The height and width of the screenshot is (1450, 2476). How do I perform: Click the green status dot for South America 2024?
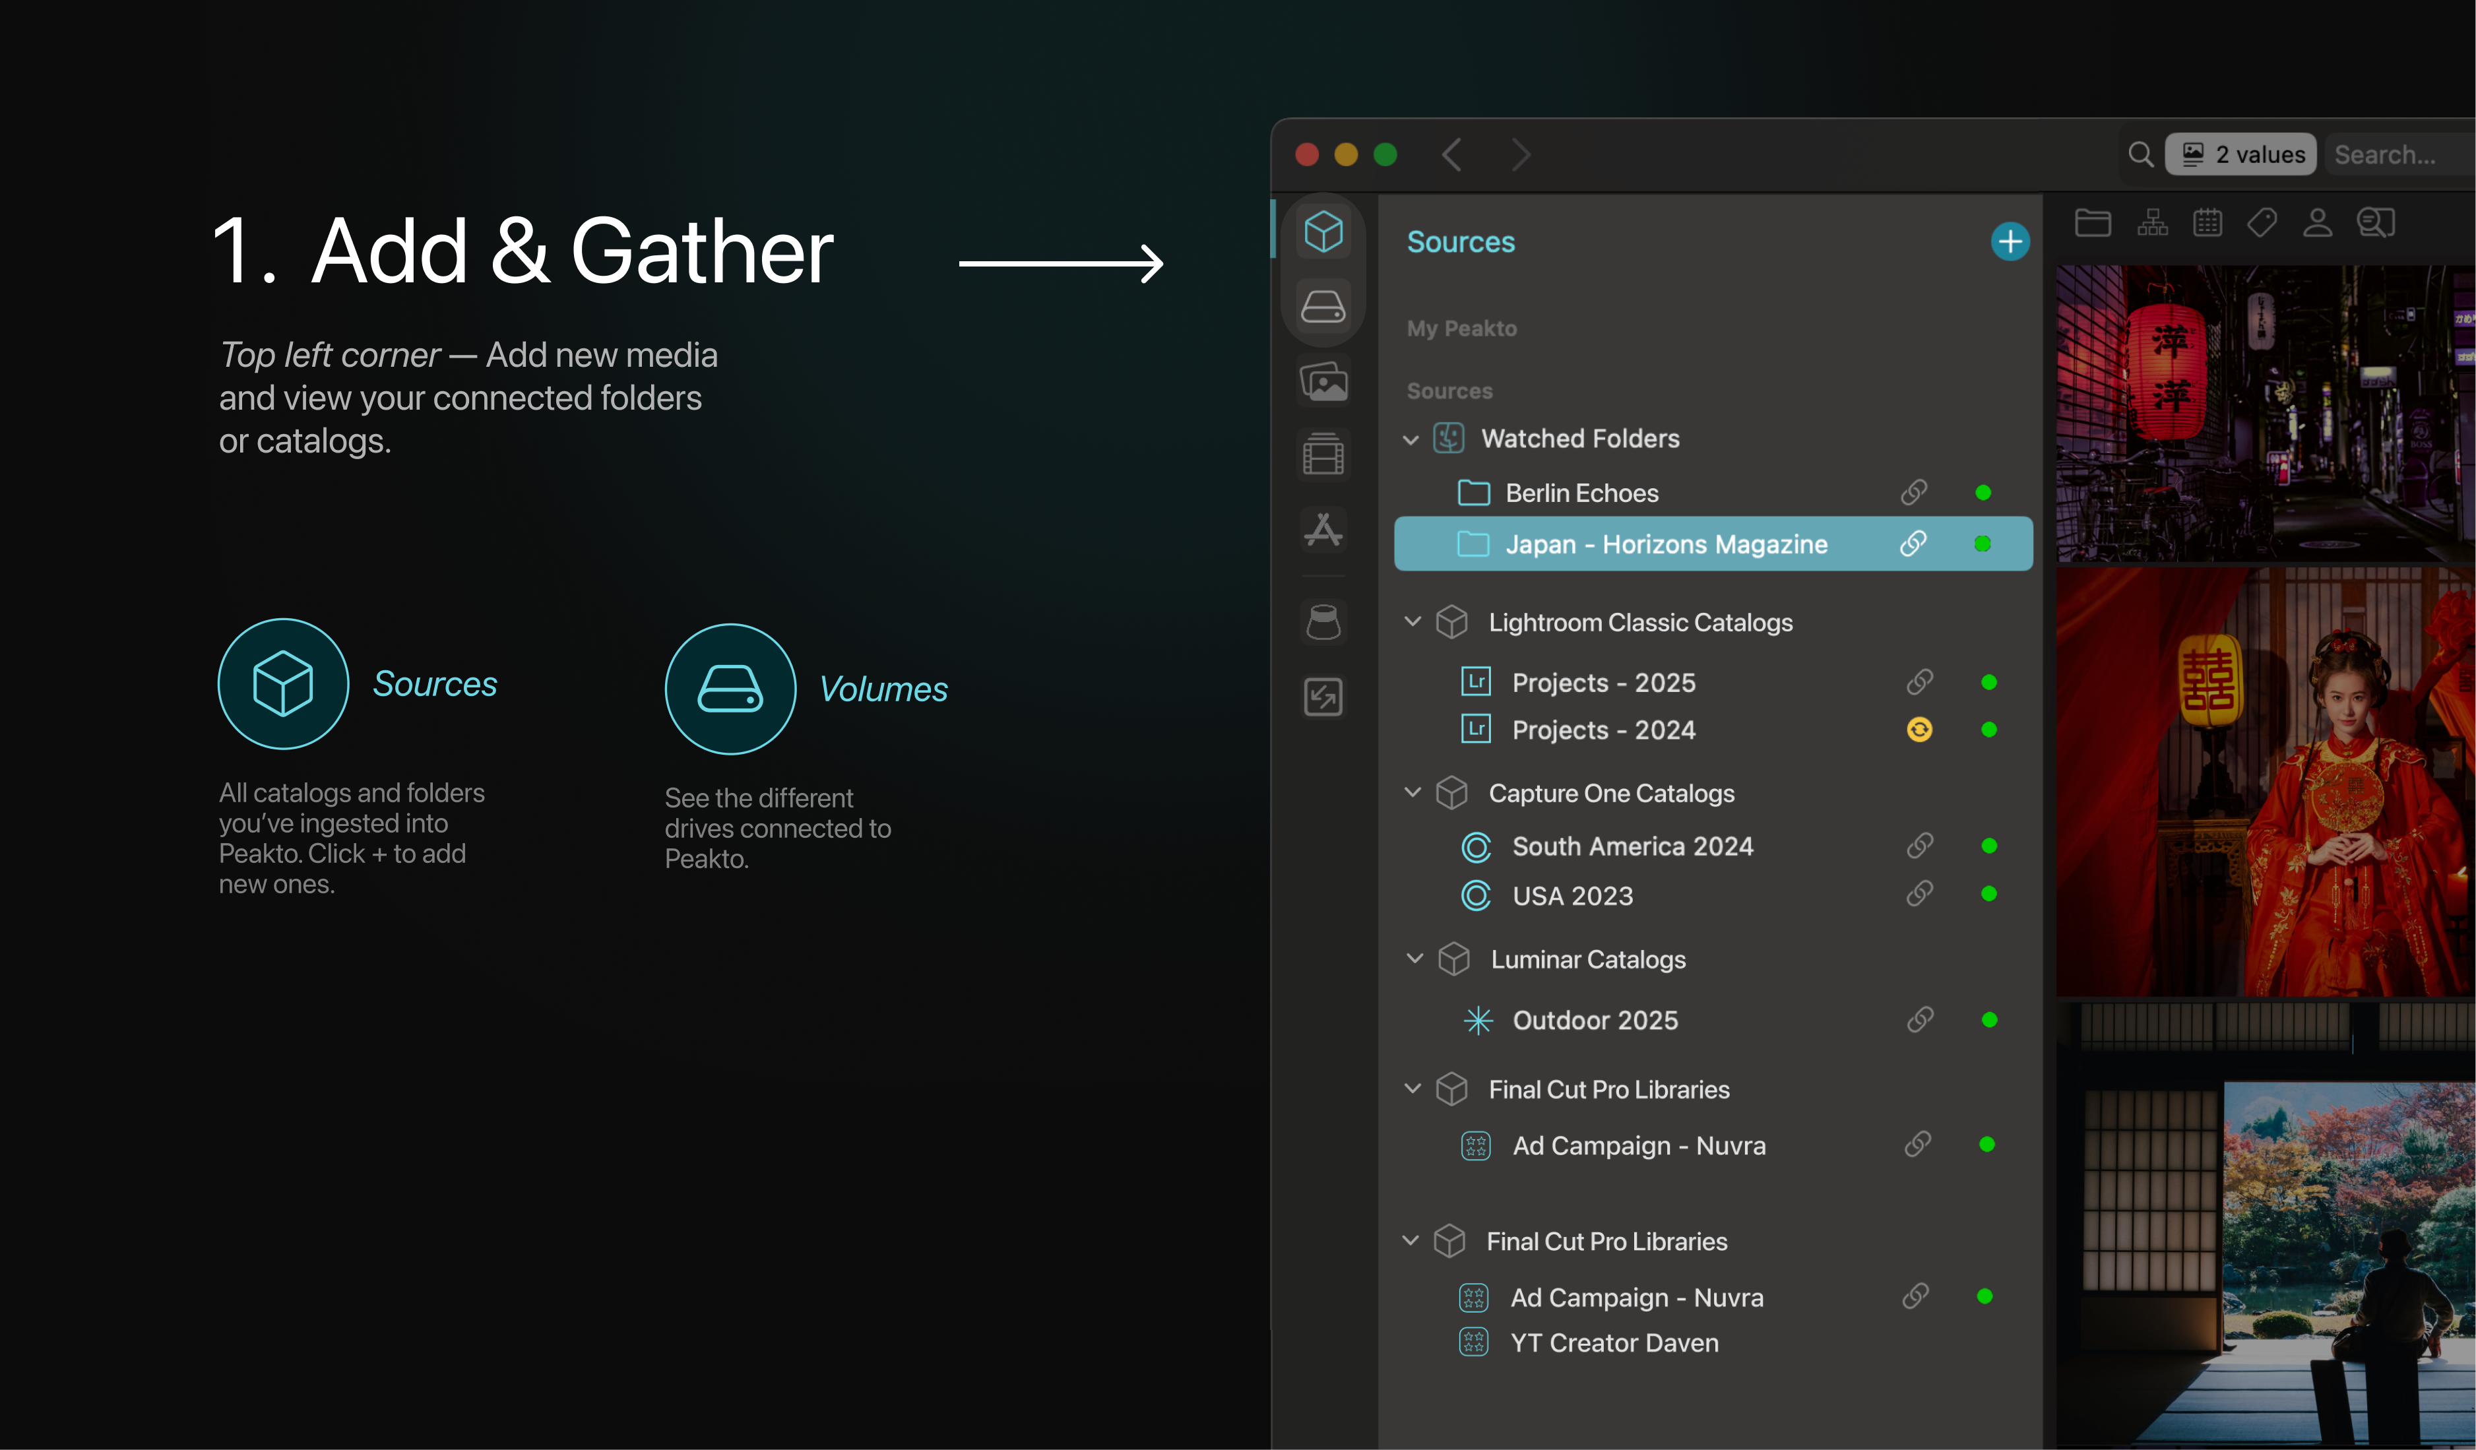tap(1988, 846)
